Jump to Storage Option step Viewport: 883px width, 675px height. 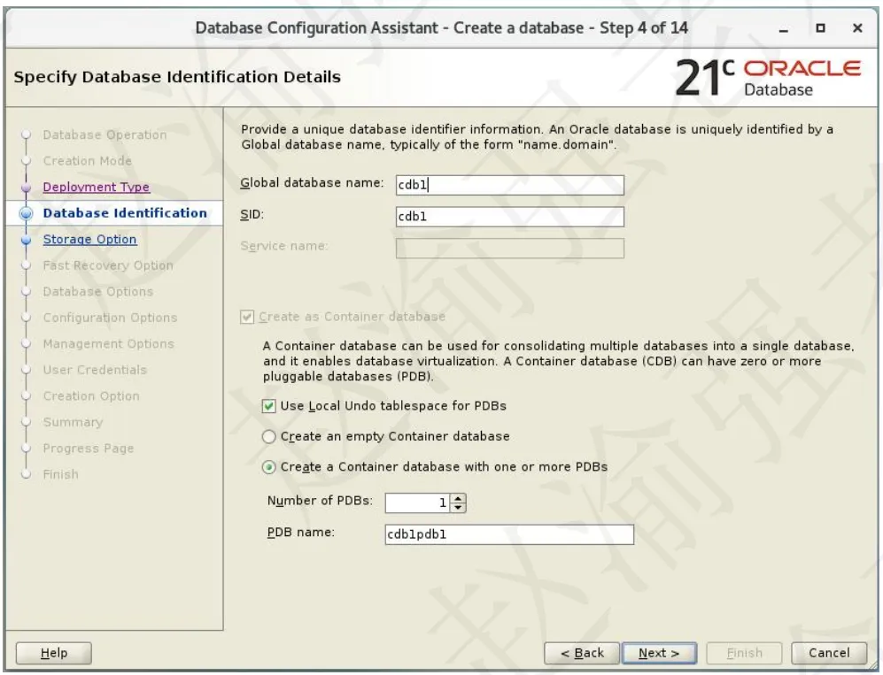(x=89, y=239)
